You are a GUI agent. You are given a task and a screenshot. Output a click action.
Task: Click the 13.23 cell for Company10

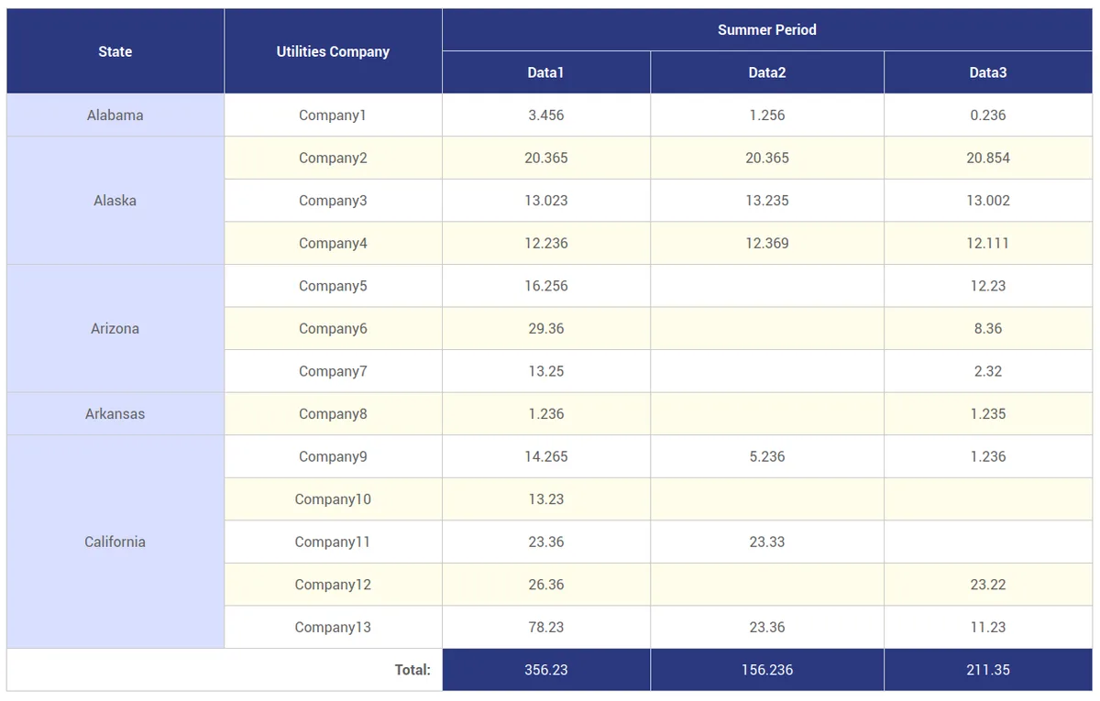(x=546, y=499)
